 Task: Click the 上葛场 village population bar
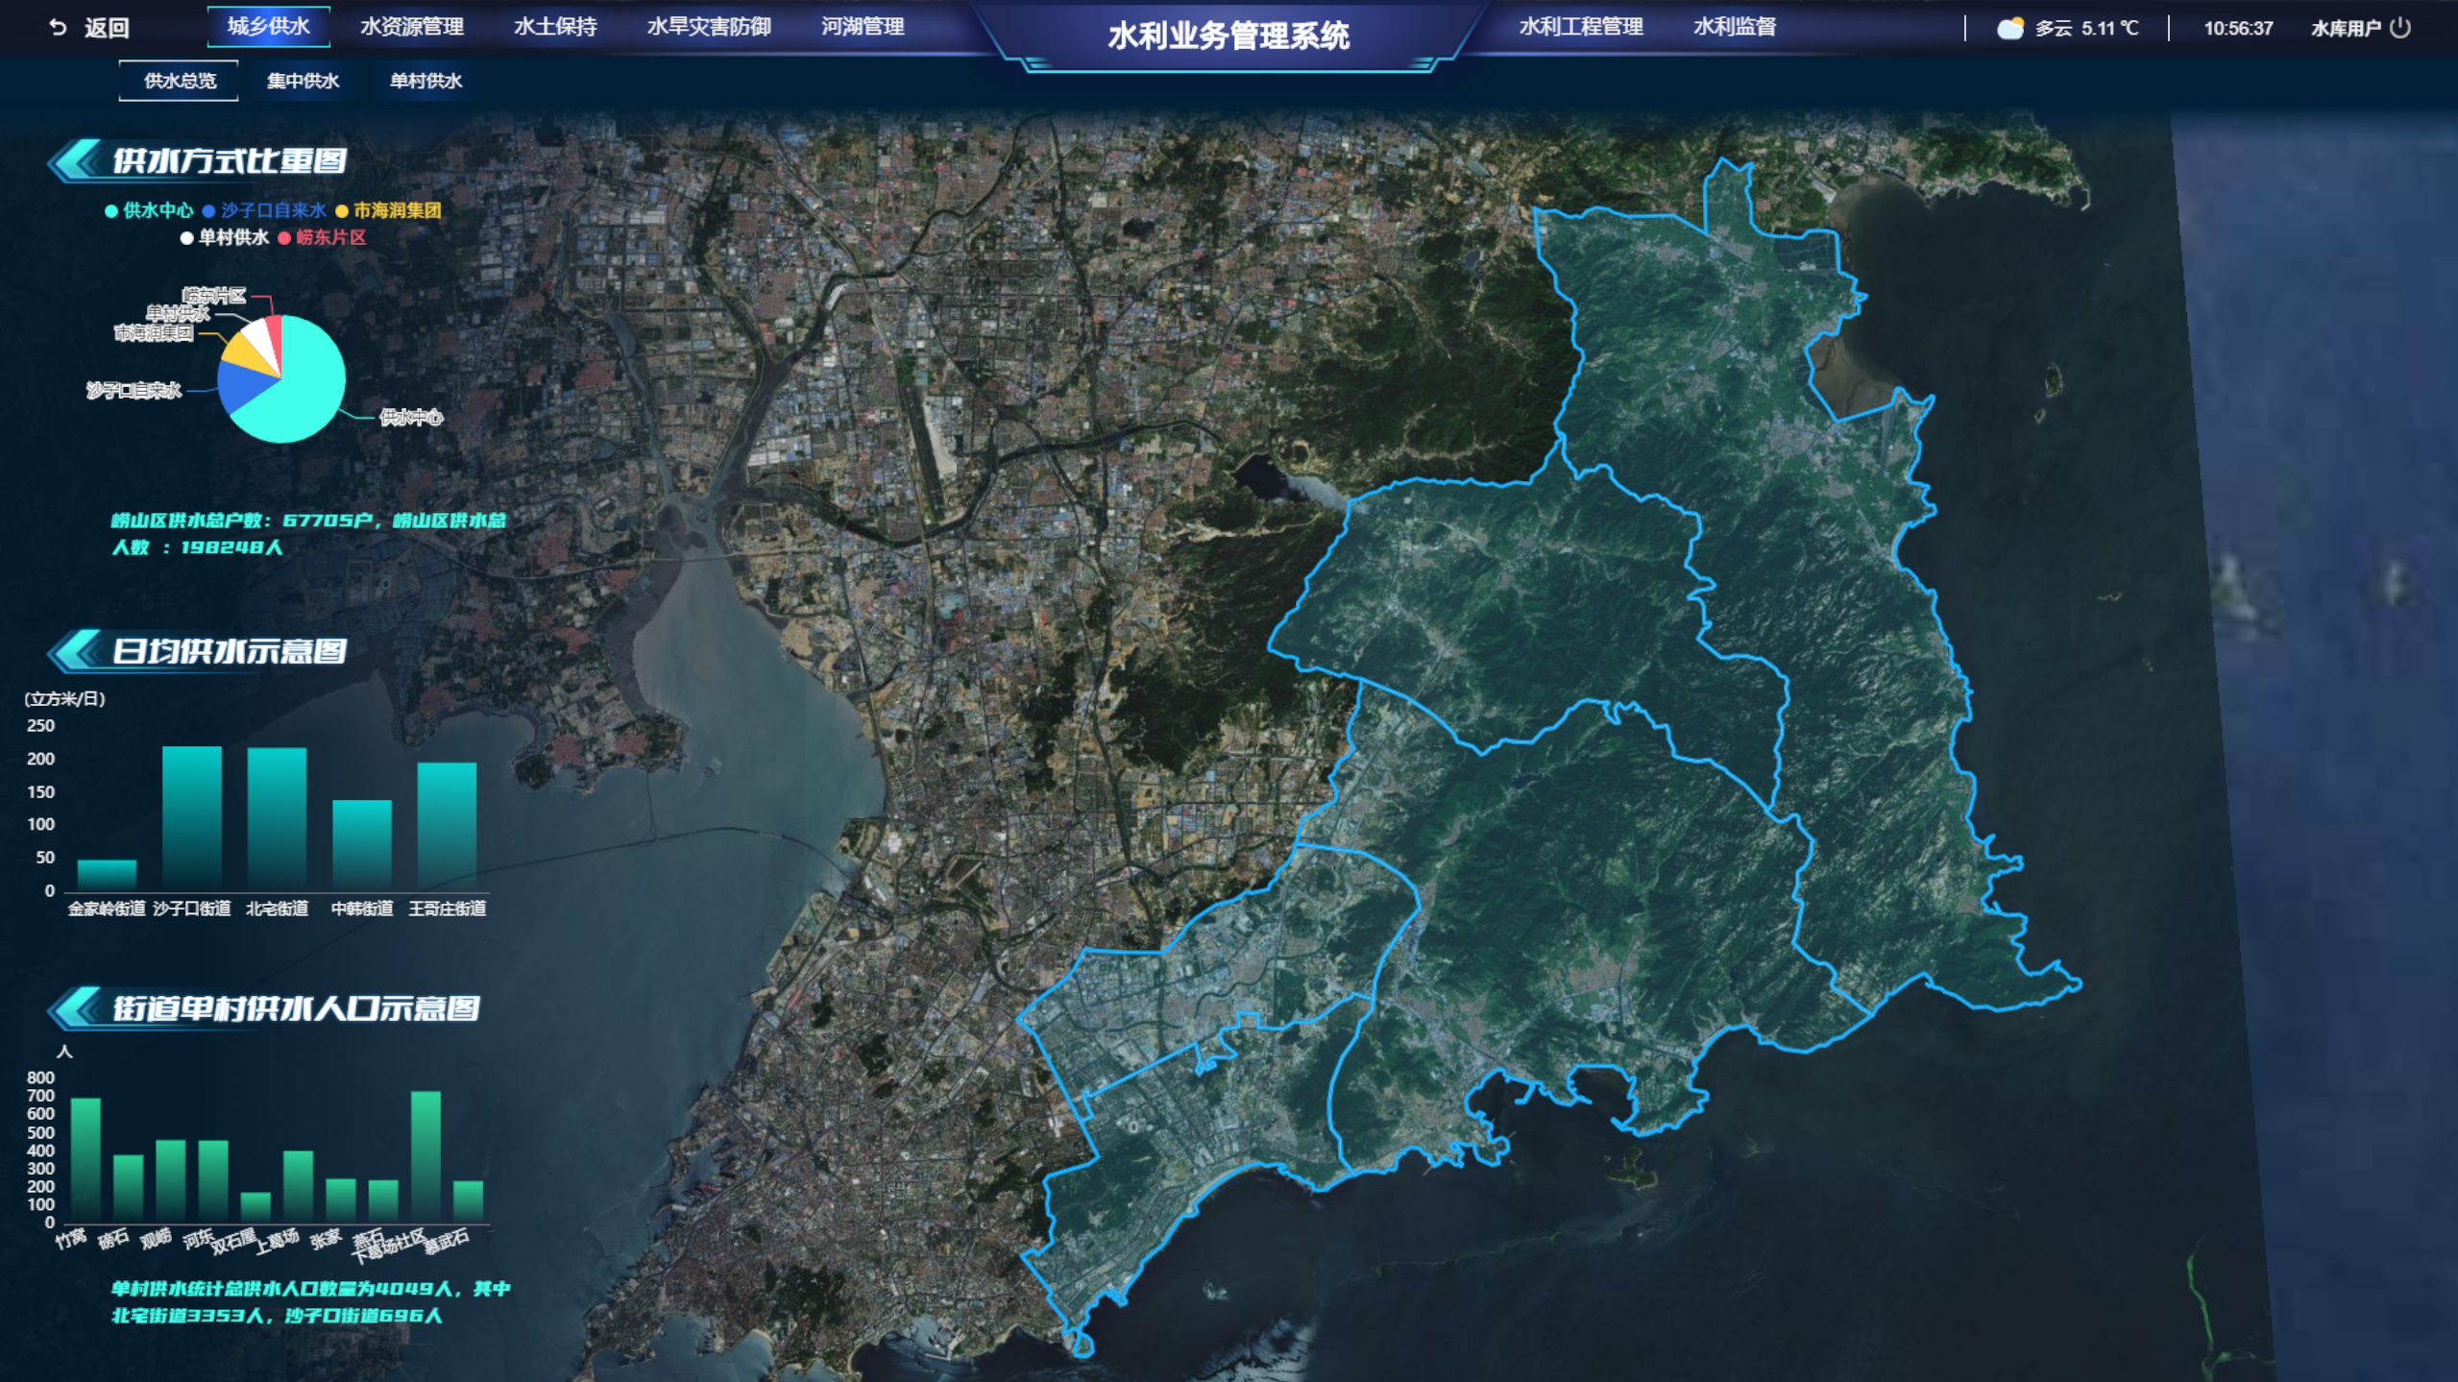click(298, 1187)
